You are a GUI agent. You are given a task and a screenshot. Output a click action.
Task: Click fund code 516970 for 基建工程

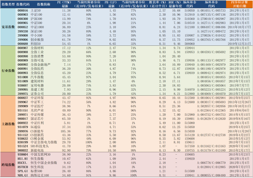click(x=190, y=90)
